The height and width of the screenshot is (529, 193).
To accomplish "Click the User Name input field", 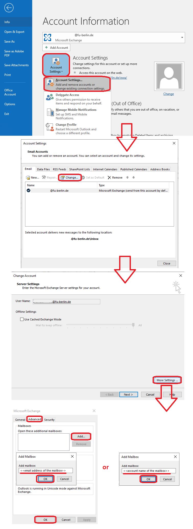I will (66, 302).
